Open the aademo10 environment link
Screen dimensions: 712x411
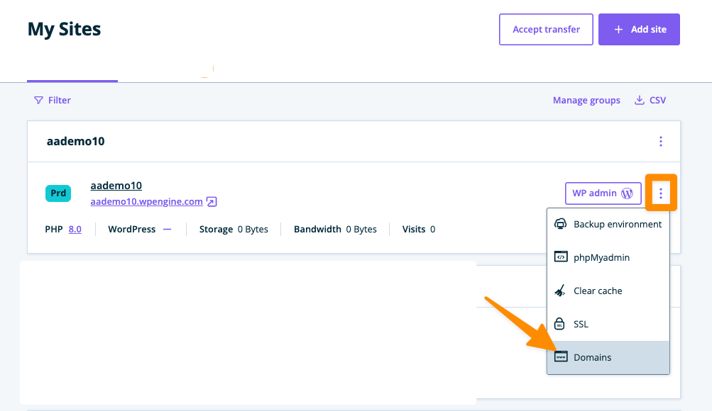(116, 185)
